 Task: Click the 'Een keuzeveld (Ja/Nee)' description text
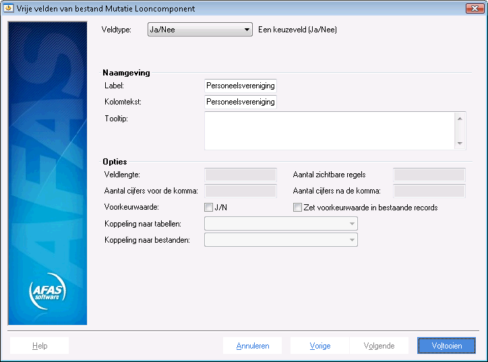[297, 30]
